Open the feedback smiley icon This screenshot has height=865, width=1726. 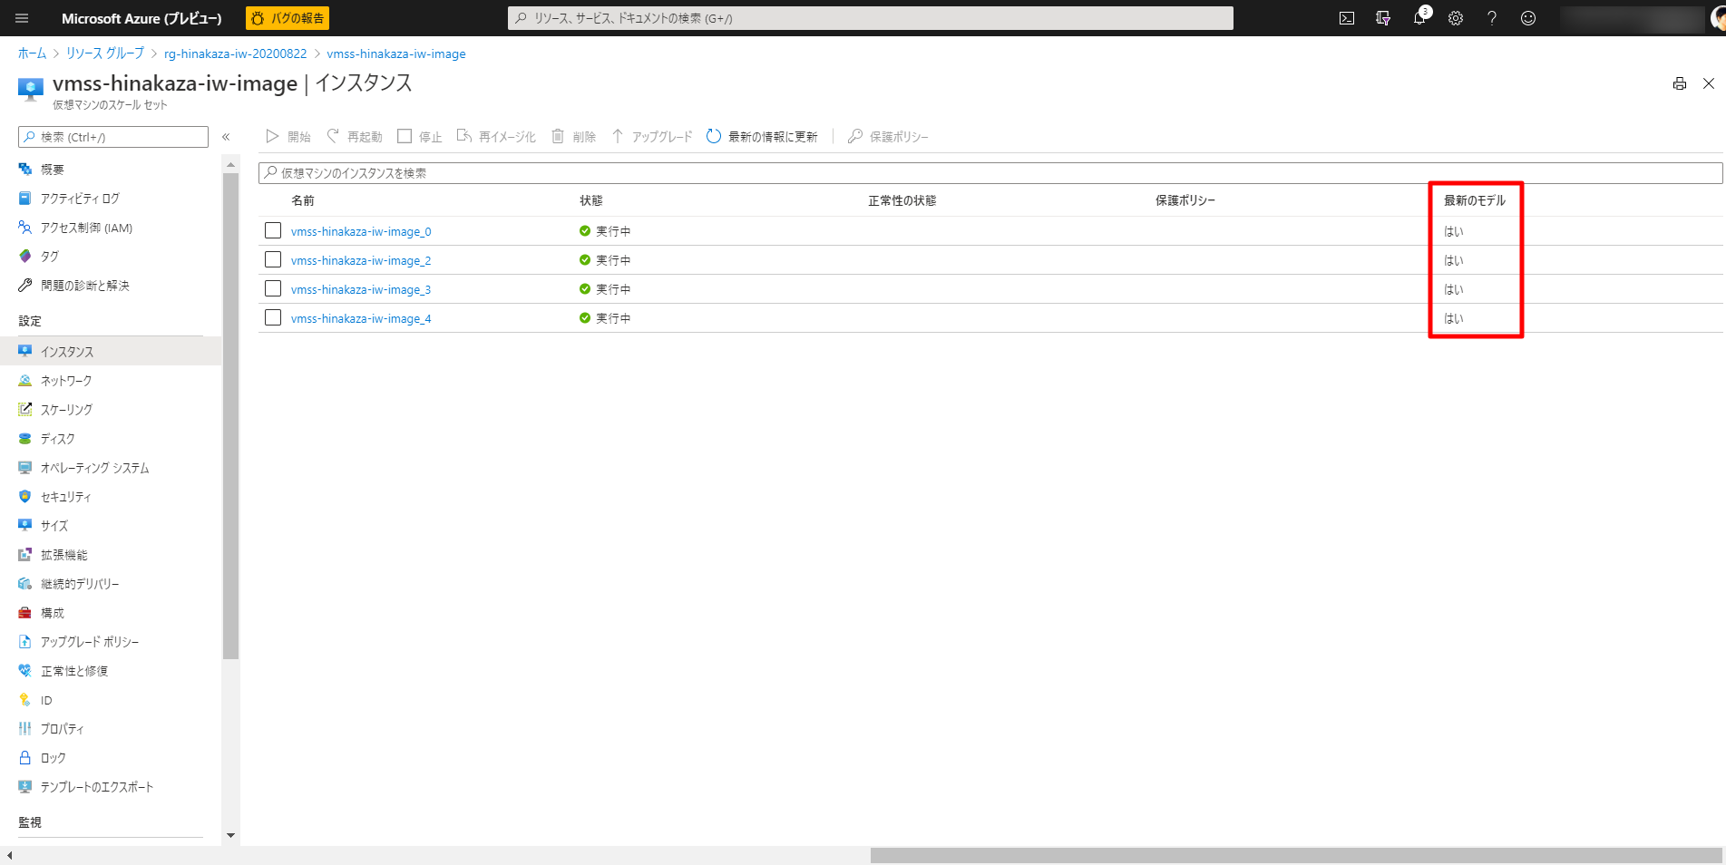click(1528, 18)
